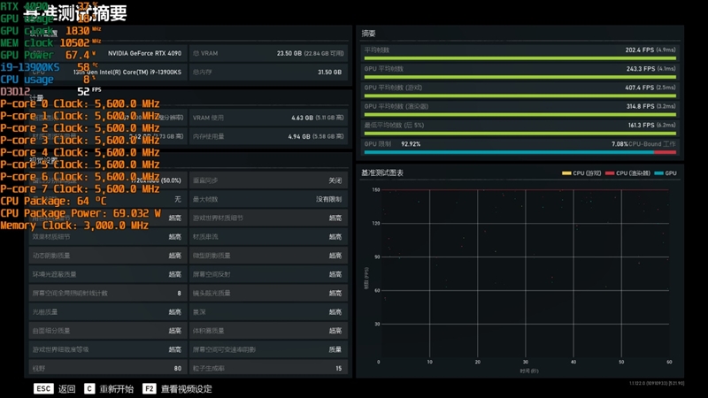This screenshot has width=708, height=398.
Task: Click the 视野 80 row
Action: (107, 368)
